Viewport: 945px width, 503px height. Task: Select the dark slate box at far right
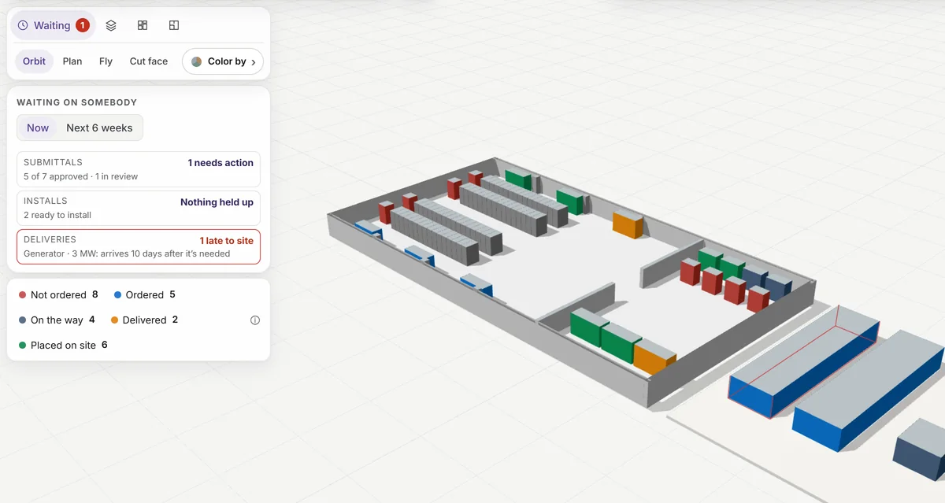click(920, 449)
